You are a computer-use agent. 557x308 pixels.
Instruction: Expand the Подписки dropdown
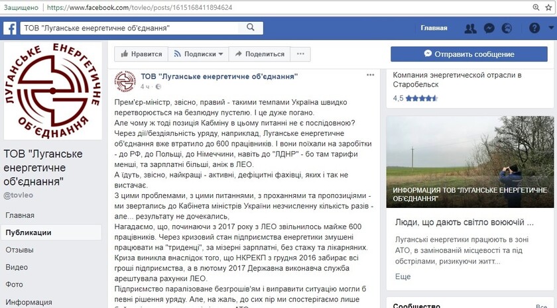198,54
